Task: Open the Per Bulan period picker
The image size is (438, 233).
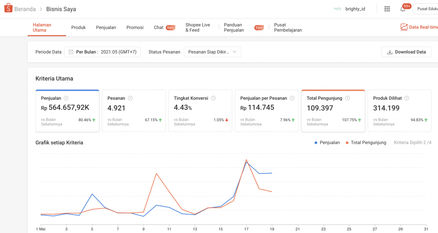Action: pos(103,52)
